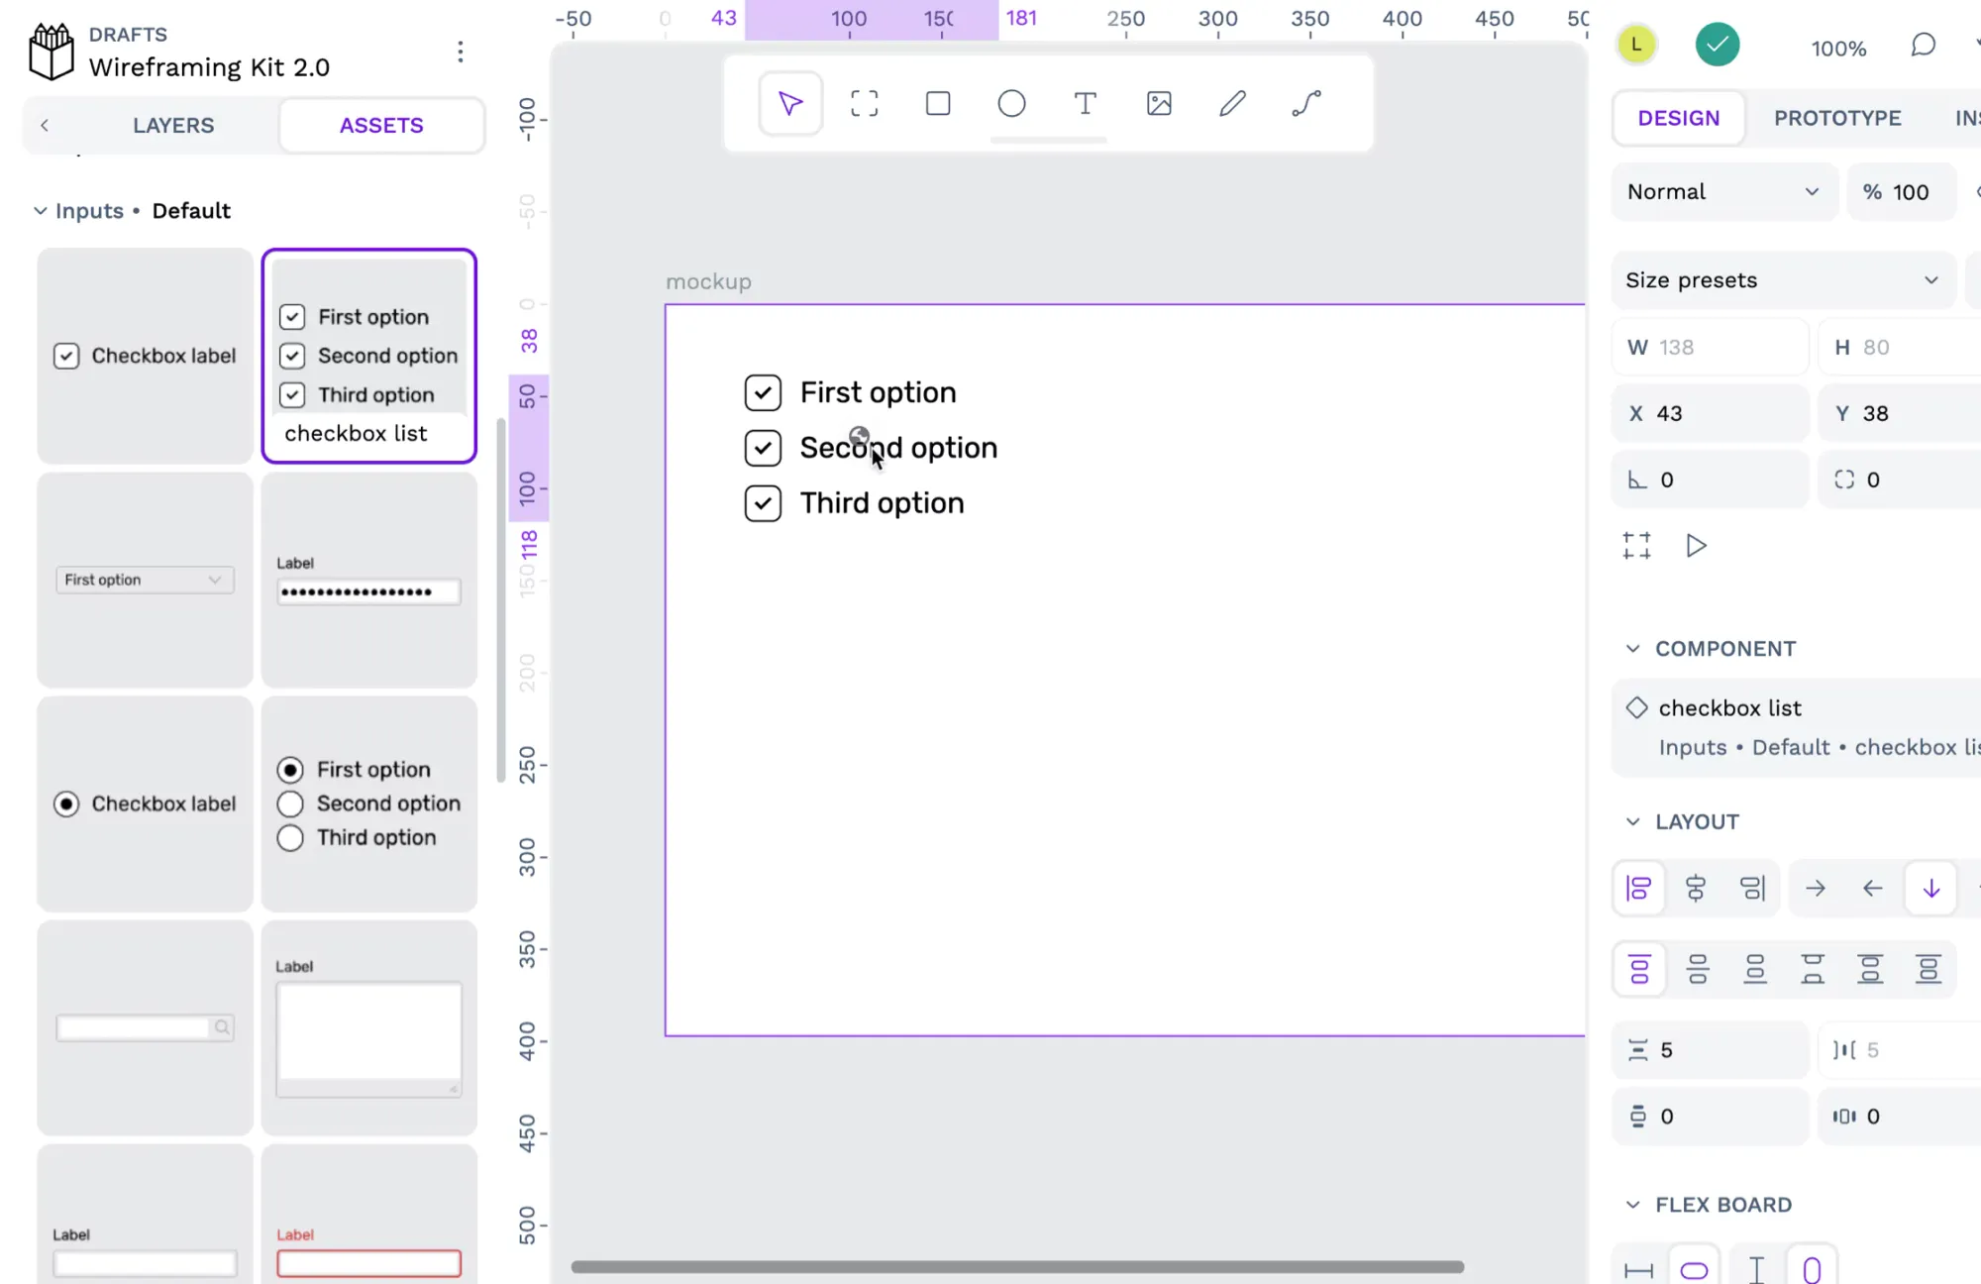Select the checkbox list asset thumbnail
Screen dimensions: 1981x1284
tap(368, 354)
